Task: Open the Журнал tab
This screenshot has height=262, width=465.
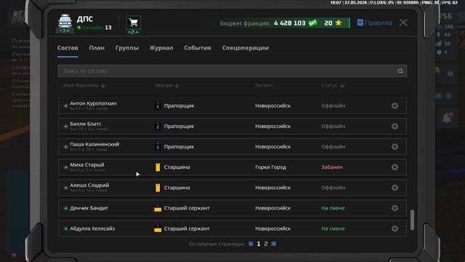Action: (161, 48)
